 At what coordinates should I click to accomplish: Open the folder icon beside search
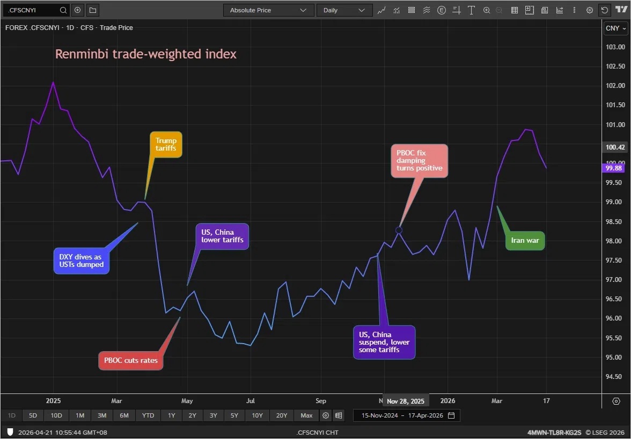(x=93, y=10)
